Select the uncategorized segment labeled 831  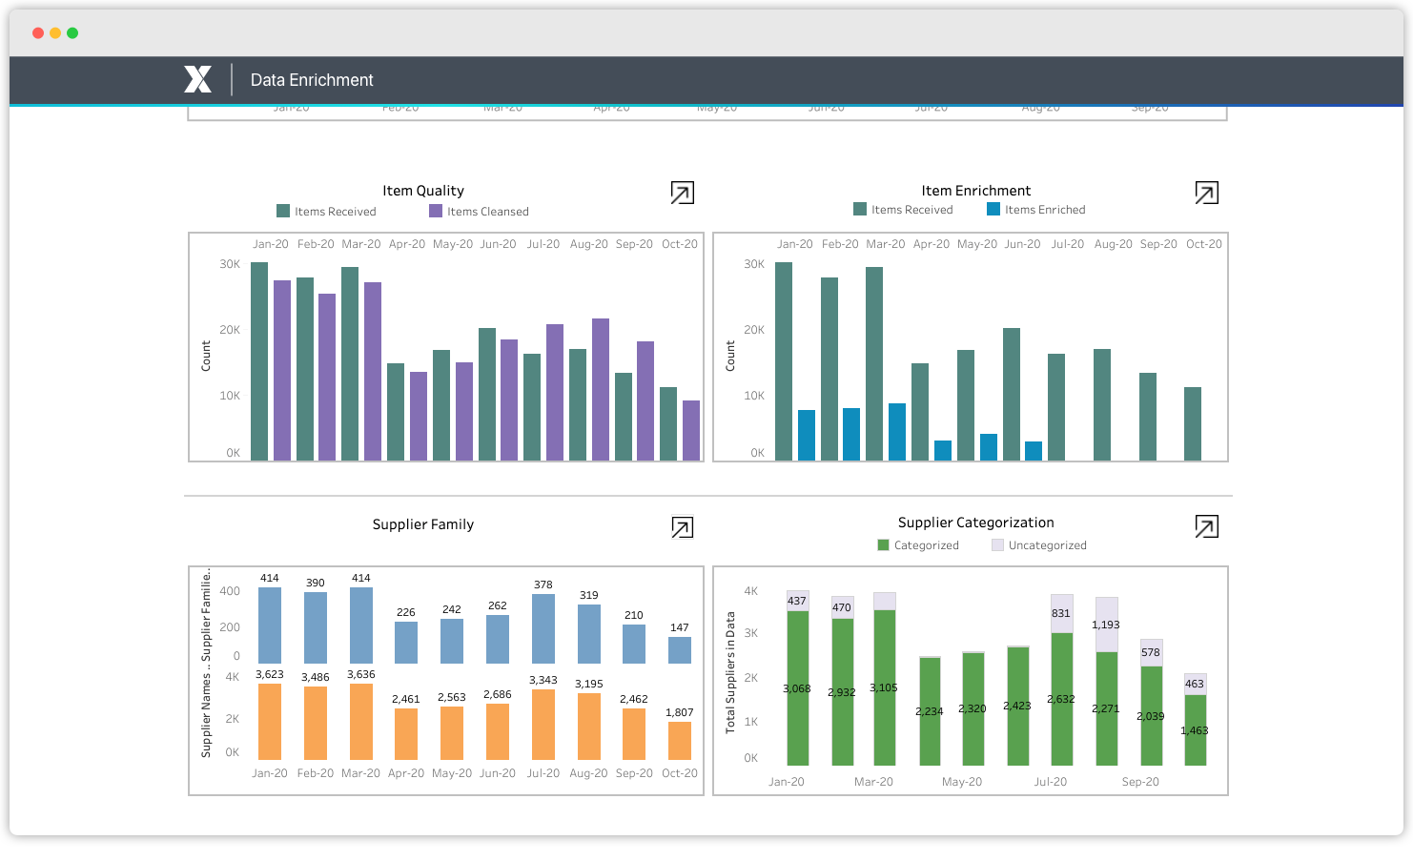tap(1062, 613)
